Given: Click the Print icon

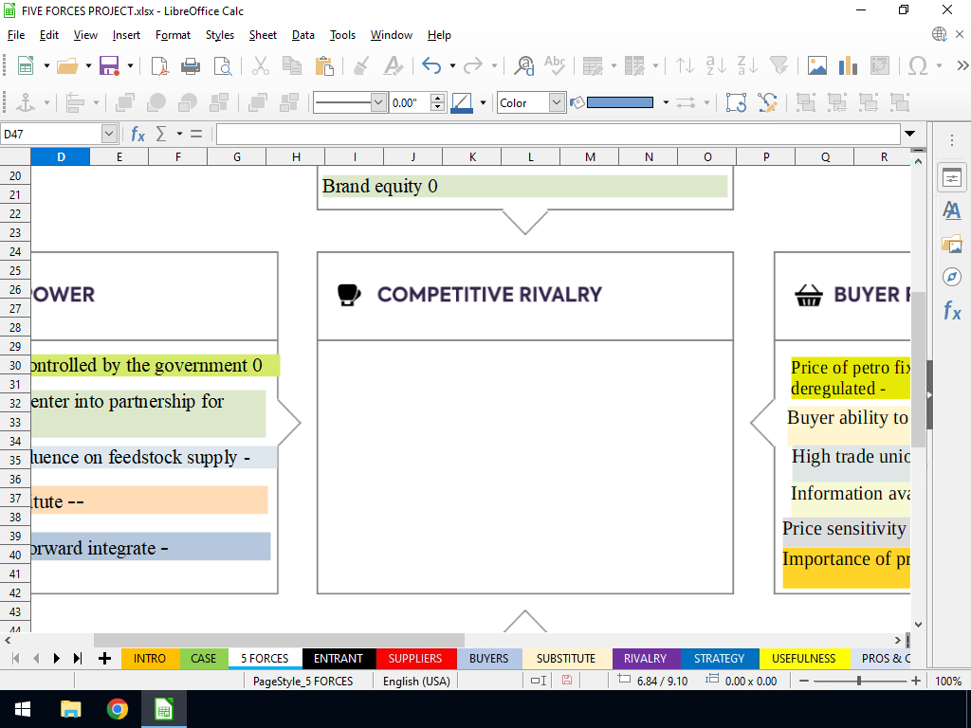Looking at the screenshot, I should coord(190,65).
